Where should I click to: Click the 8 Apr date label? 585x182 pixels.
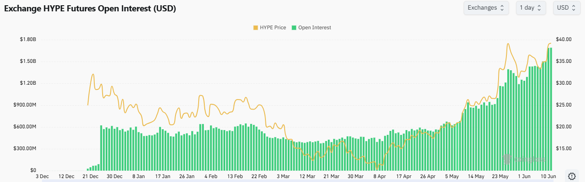pos(379,176)
